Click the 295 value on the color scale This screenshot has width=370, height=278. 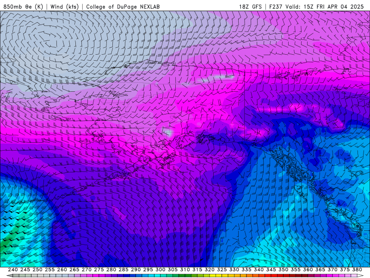click(x=148, y=270)
